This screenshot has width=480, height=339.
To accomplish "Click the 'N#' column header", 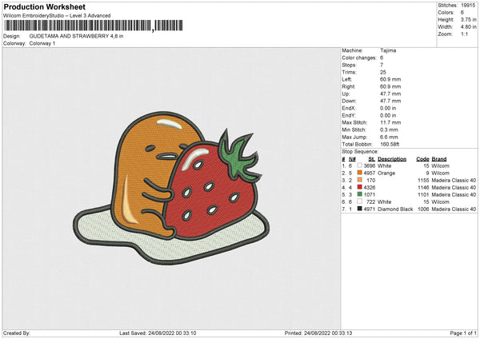I will [x=352, y=159].
